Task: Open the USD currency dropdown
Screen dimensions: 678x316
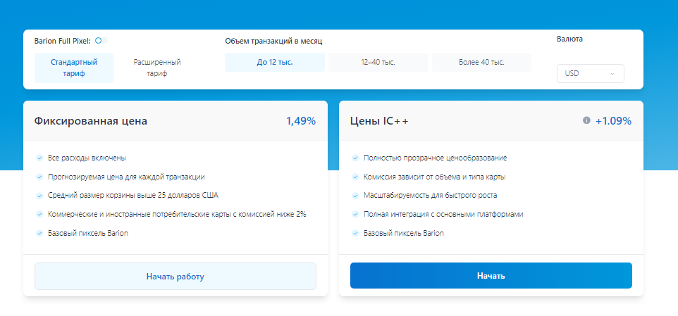Action: 590,73
